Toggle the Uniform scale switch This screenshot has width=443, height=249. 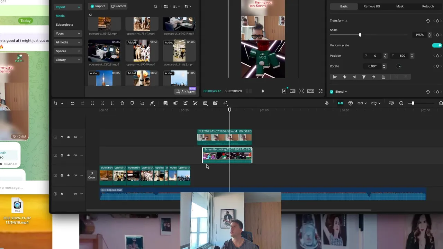437,45
